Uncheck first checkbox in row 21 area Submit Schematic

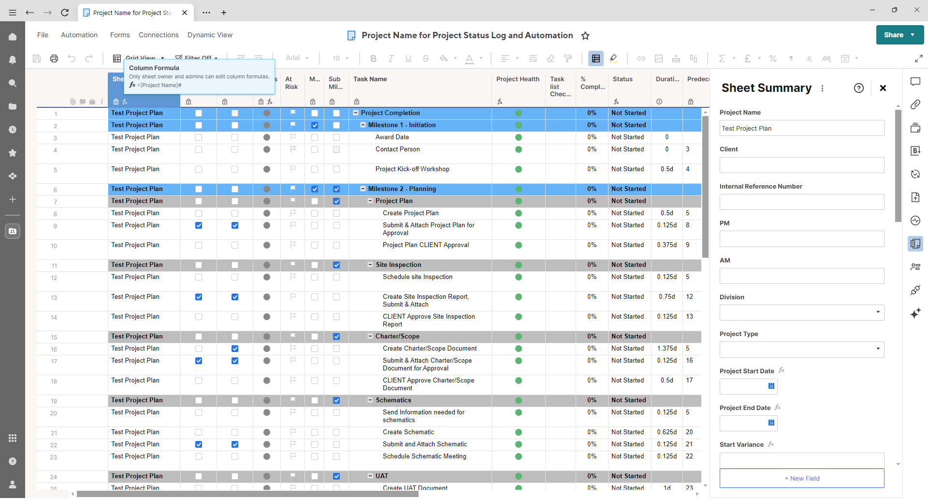(199, 444)
